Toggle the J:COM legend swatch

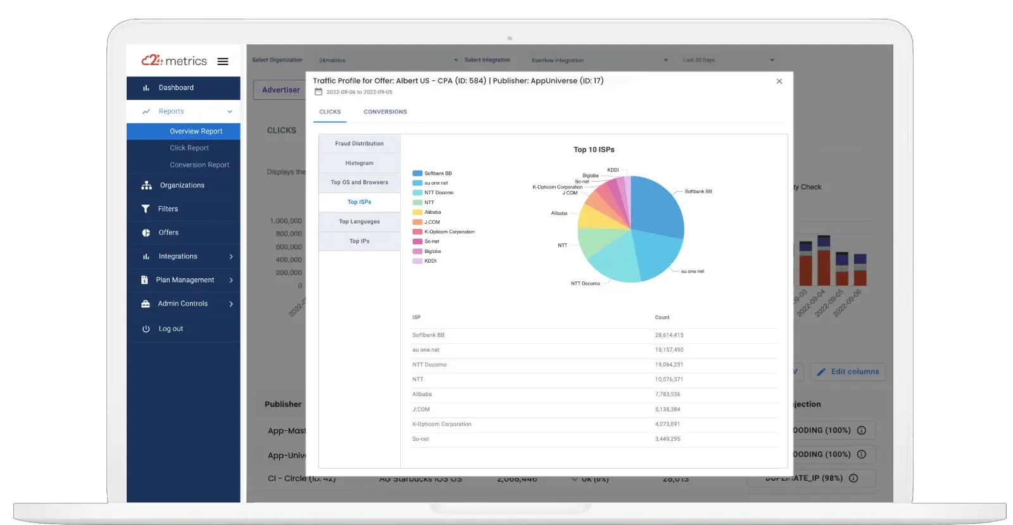tap(417, 222)
